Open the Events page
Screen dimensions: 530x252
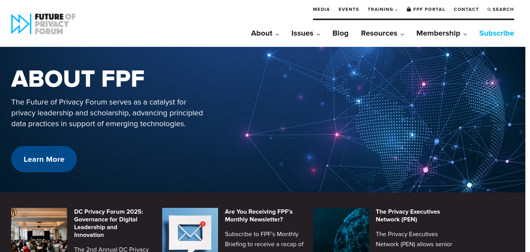coord(349,9)
